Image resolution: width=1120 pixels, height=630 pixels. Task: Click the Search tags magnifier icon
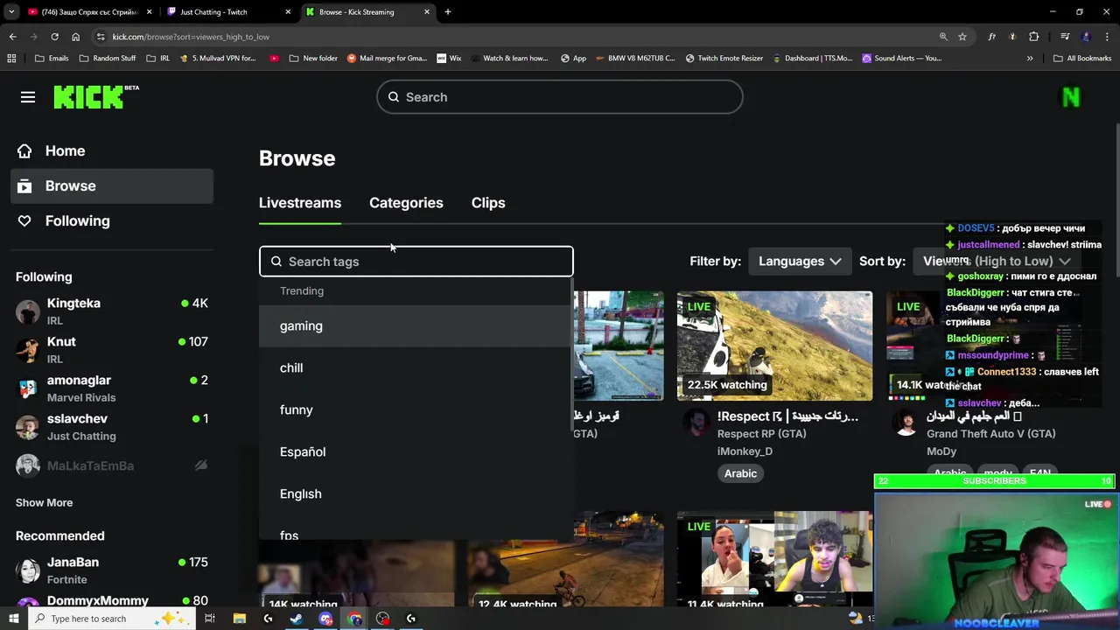pyautogui.click(x=276, y=262)
